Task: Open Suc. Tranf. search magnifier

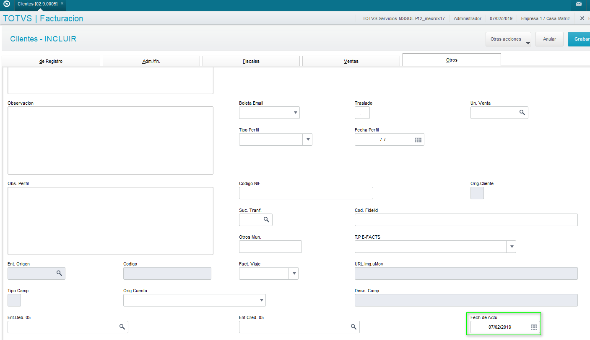Action: click(x=266, y=220)
